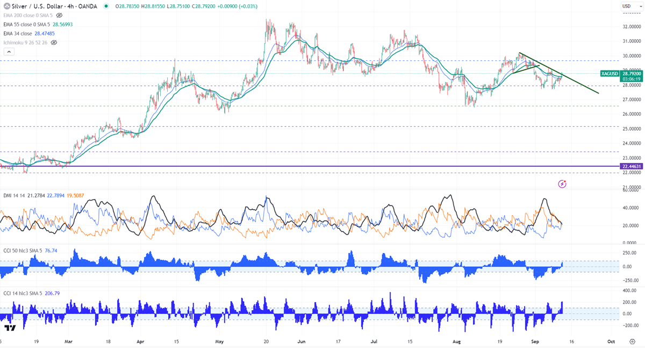Click the green market status dot
Image resolution: width=645 pixels, height=349 pixels.
(106, 6)
